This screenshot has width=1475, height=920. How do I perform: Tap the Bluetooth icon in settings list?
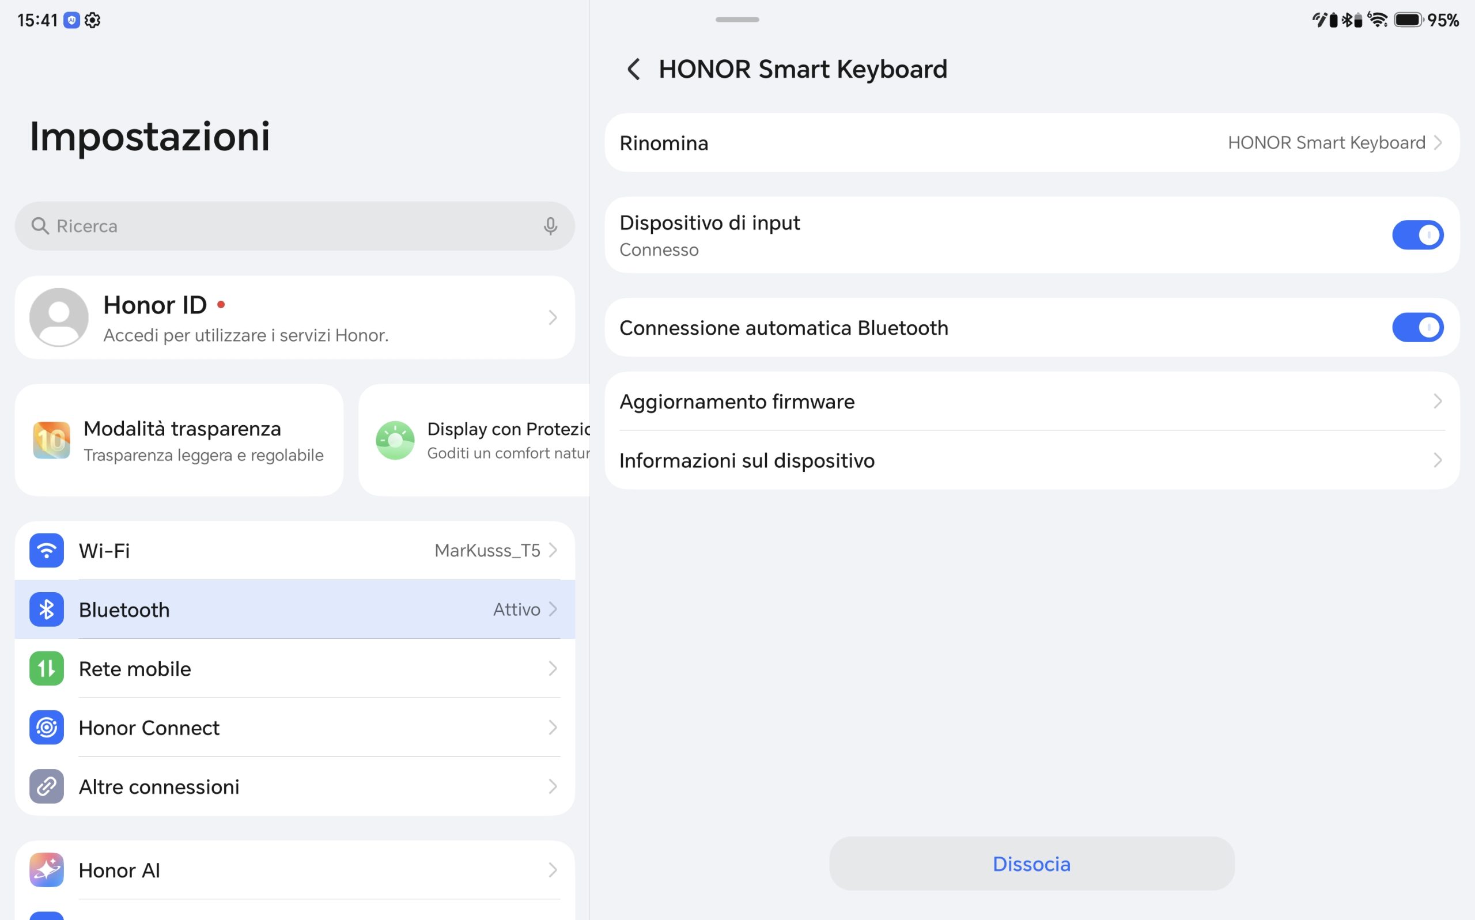[47, 609]
